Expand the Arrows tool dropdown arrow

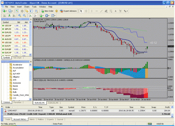(x=127, y=11)
